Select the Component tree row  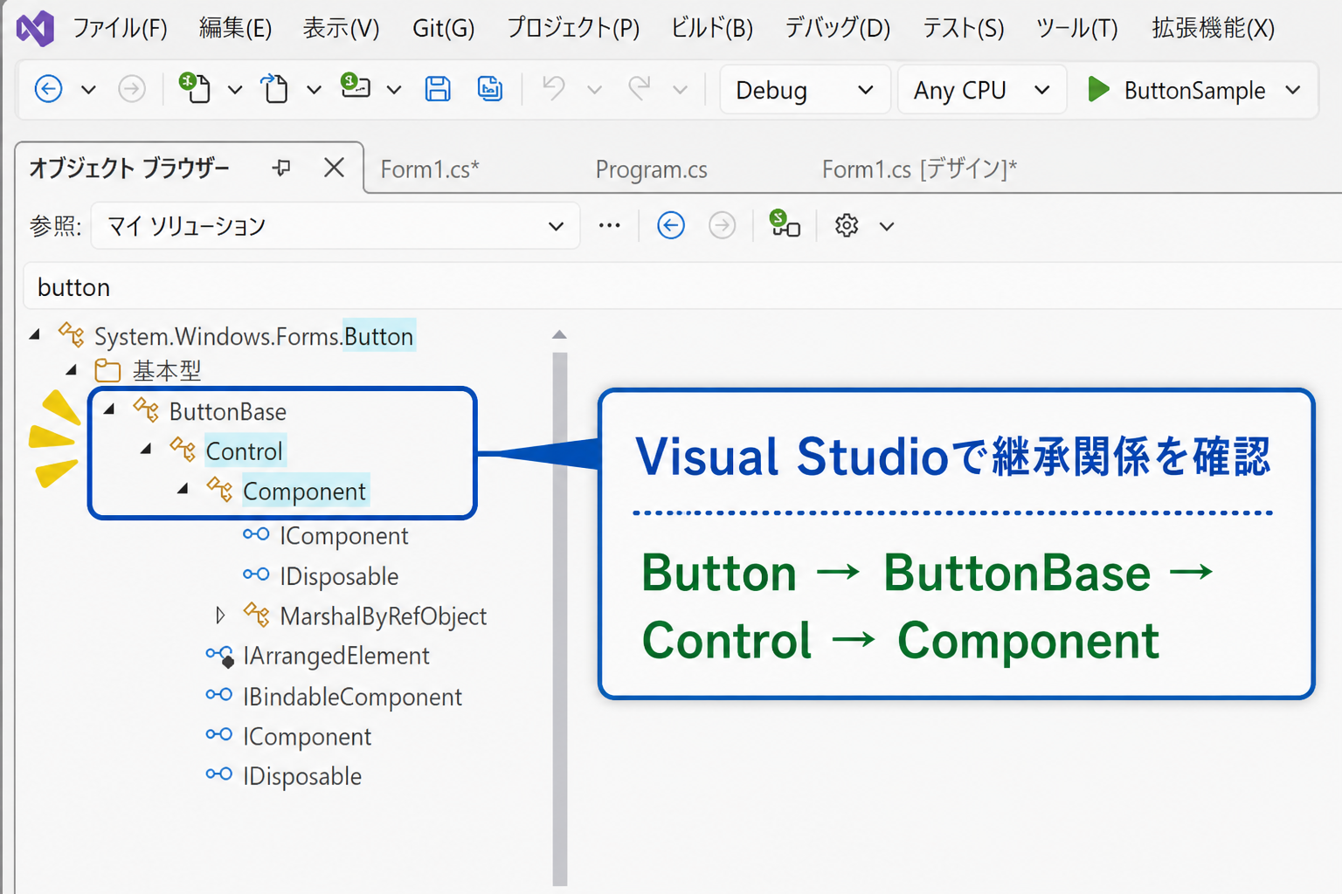click(304, 491)
